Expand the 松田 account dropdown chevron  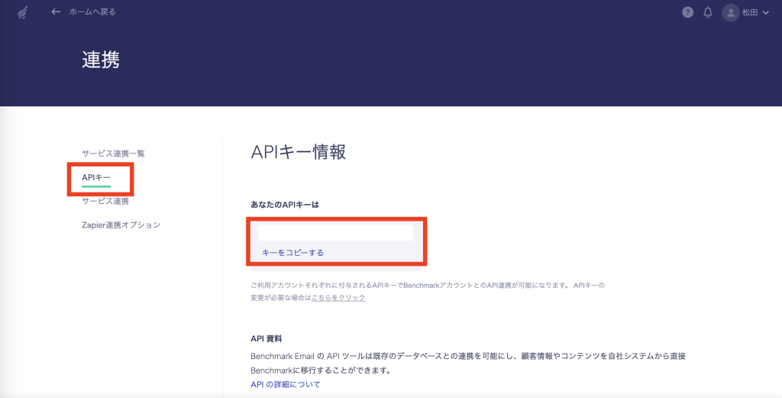tap(766, 13)
